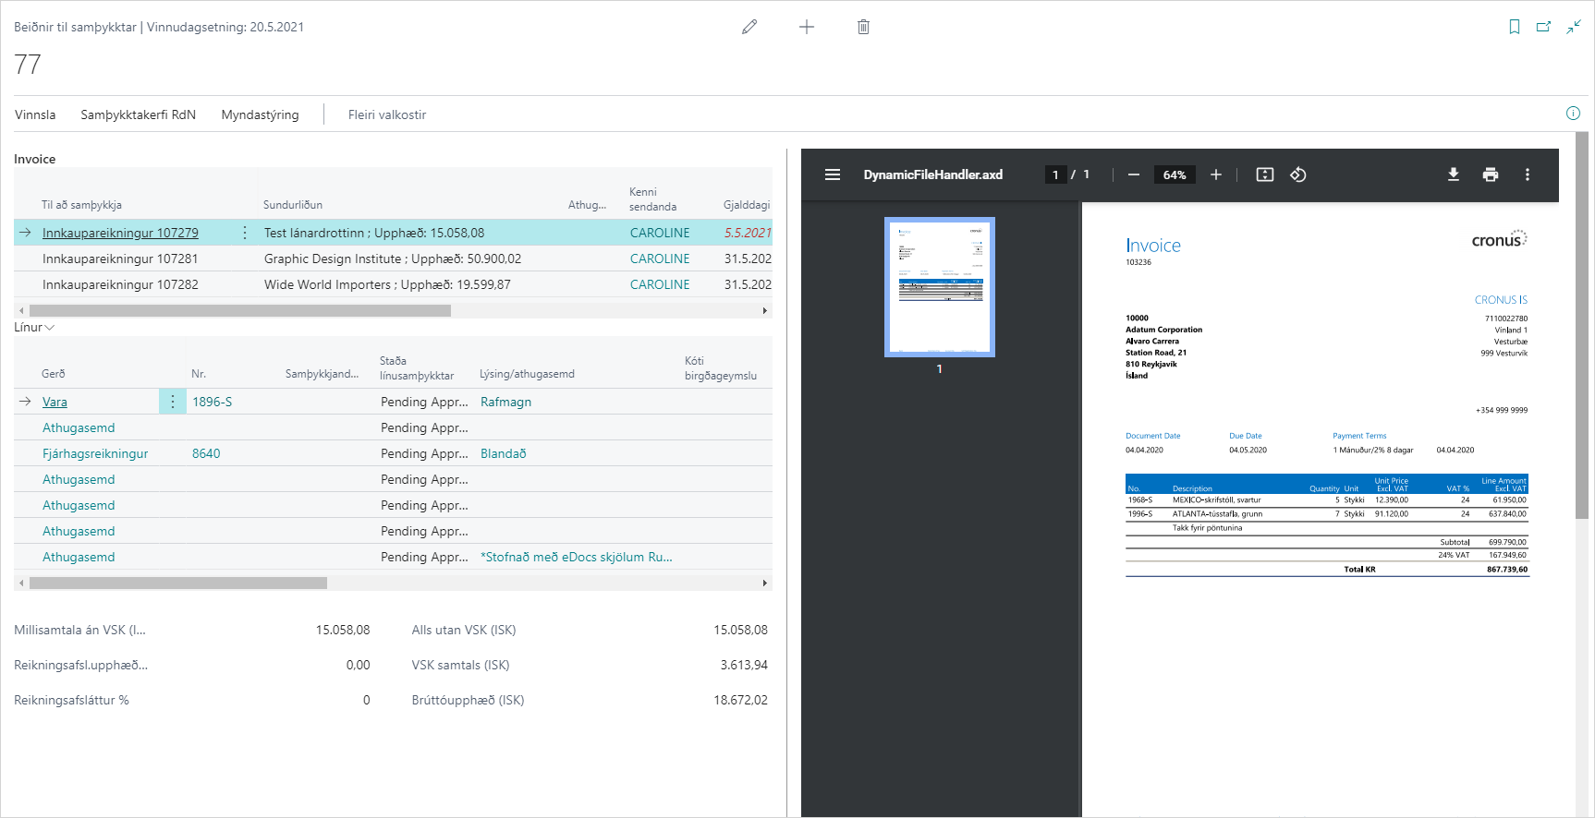Click the trash delete icon
The image size is (1595, 818).
(x=863, y=27)
